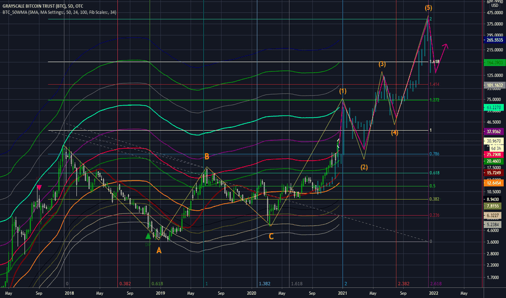
Task: Click the 3.6000 price axis tick
Action: pos(493,242)
